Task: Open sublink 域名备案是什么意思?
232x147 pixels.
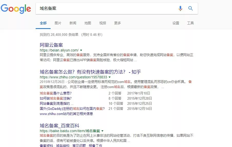Action: click(56, 93)
